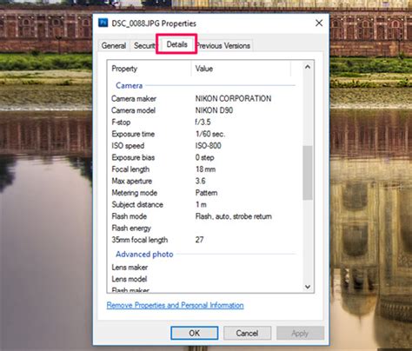Image resolution: width=412 pixels, height=351 pixels.
Task: Open Remove Properties and Personal Information link
Action: [176, 305]
